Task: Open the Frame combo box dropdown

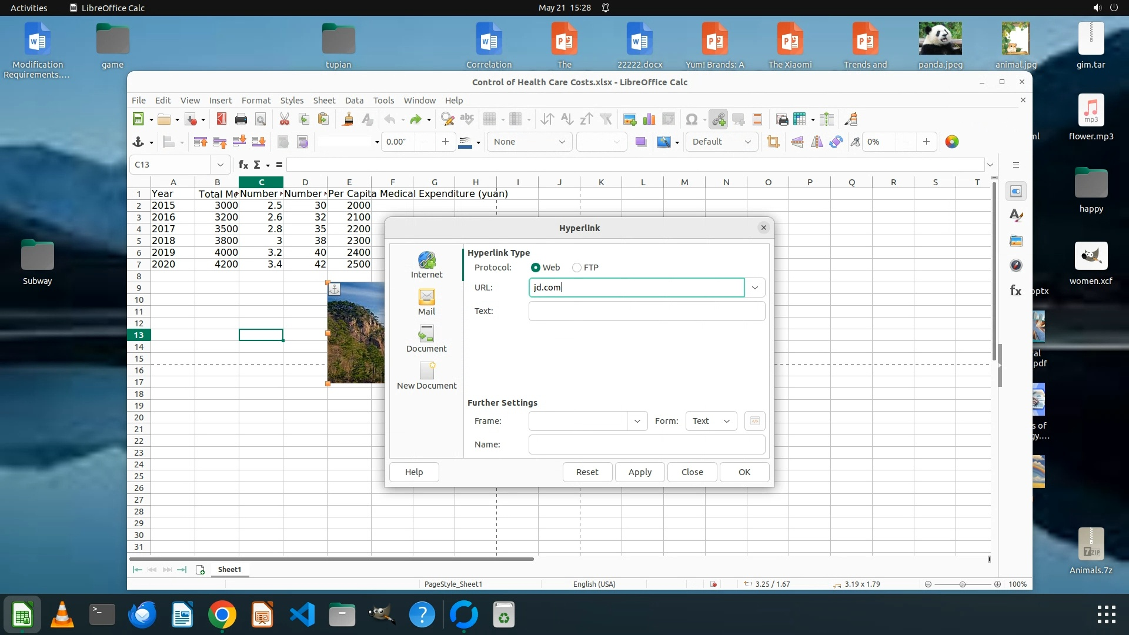Action: click(637, 421)
